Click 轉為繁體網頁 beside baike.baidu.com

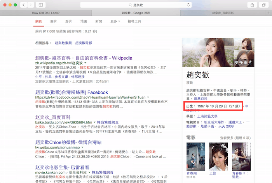(x=108, y=122)
